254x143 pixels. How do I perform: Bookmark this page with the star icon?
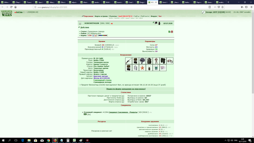[x=222, y=7]
